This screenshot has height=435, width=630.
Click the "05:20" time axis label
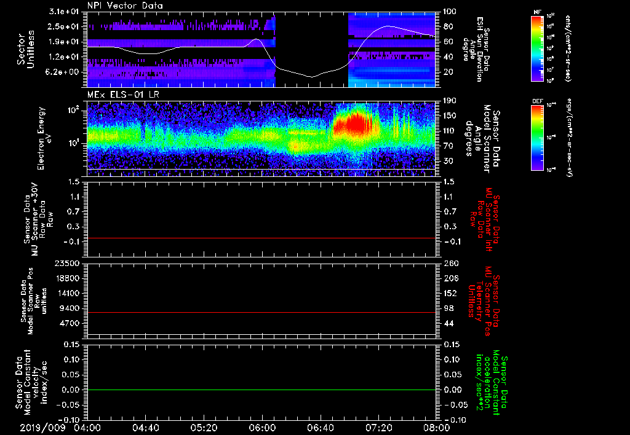click(x=204, y=428)
